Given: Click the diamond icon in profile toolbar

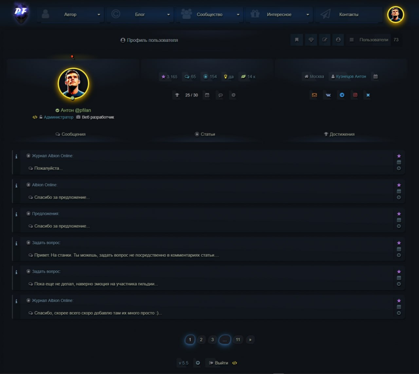Looking at the screenshot, I should point(311,40).
